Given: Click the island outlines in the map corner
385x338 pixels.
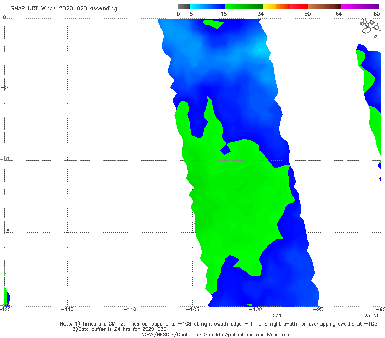Looking at the screenshot, I should (370, 28).
